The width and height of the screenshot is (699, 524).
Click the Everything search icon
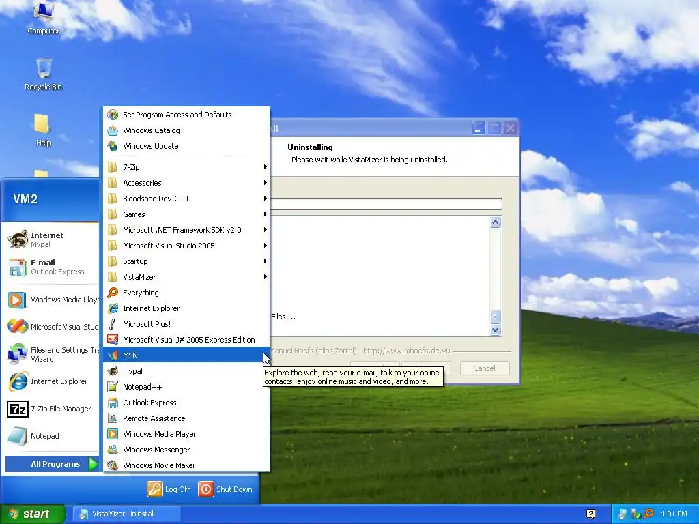tap(113, 293)
